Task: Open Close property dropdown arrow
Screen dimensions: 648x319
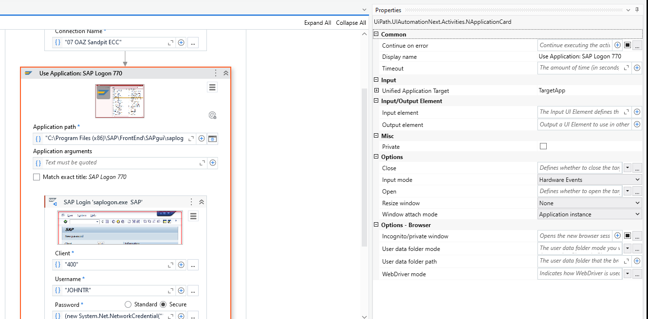Action: pyautogui.click(x=628, y=168)
